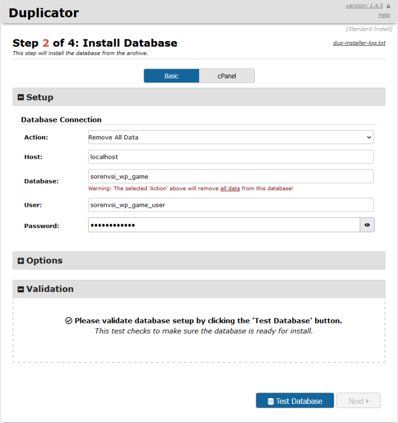Click inside the Password field
Screen dimensions: 398x423
224,225
